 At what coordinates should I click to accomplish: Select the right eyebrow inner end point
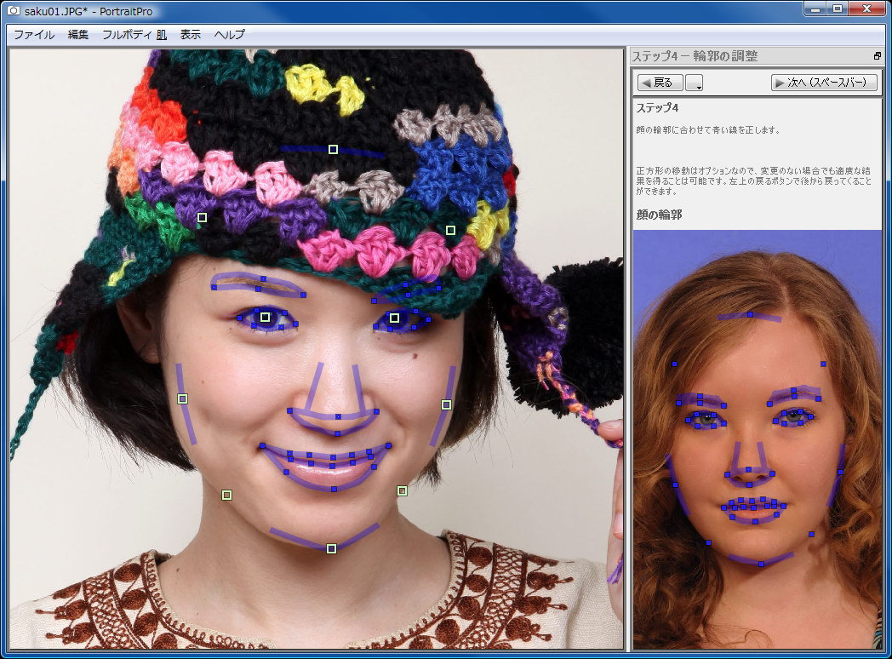[x=374, y=301]
